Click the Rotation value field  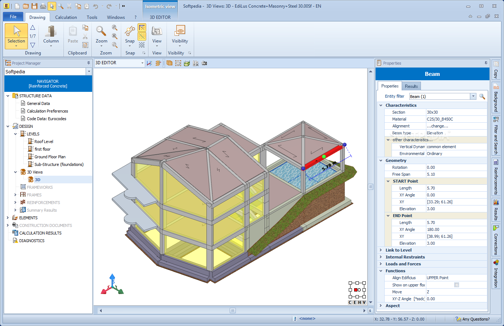click(x=456, y=167)
